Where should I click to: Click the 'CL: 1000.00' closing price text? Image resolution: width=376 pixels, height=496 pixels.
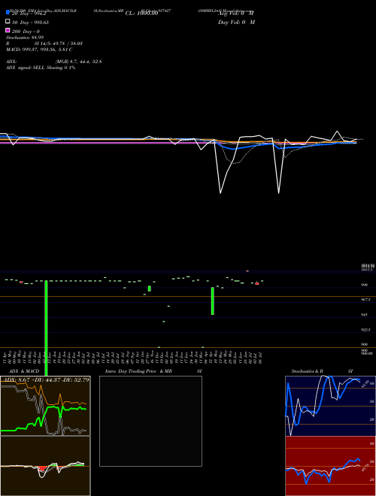click(142, 14)
